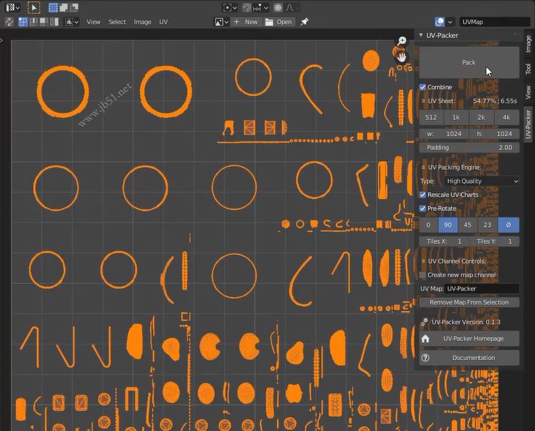Switch to the Tool sidebar tab
The height and width of the screenshot is (431, 535).
coord(528,69)
